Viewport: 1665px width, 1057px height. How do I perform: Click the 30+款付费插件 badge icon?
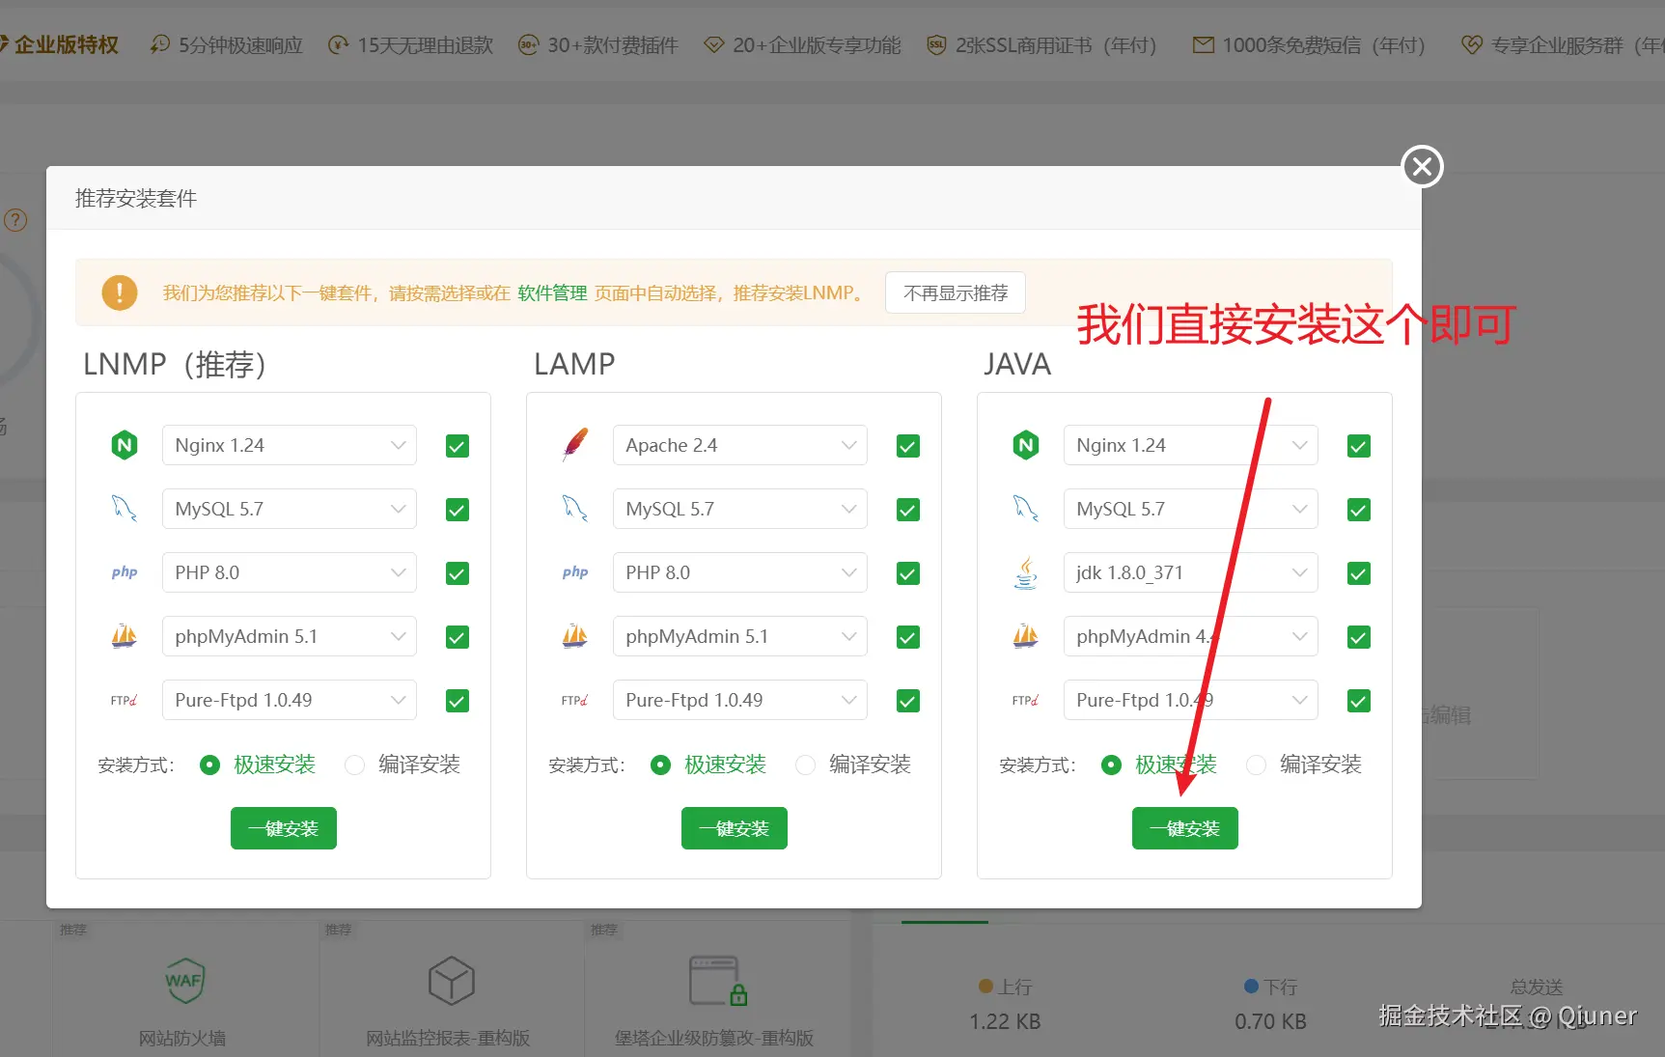pyautogui.click(x=528, y=44)
